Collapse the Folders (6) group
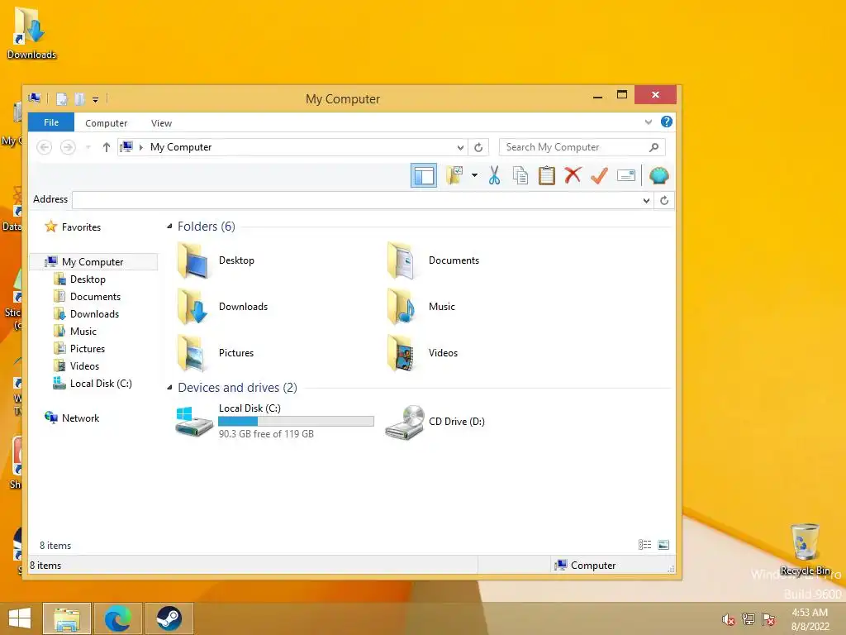Screen dimensions: 846x635 coord(169,227)
